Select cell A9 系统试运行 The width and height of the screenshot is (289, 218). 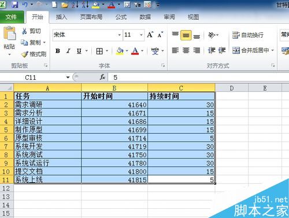pos(47,163)
